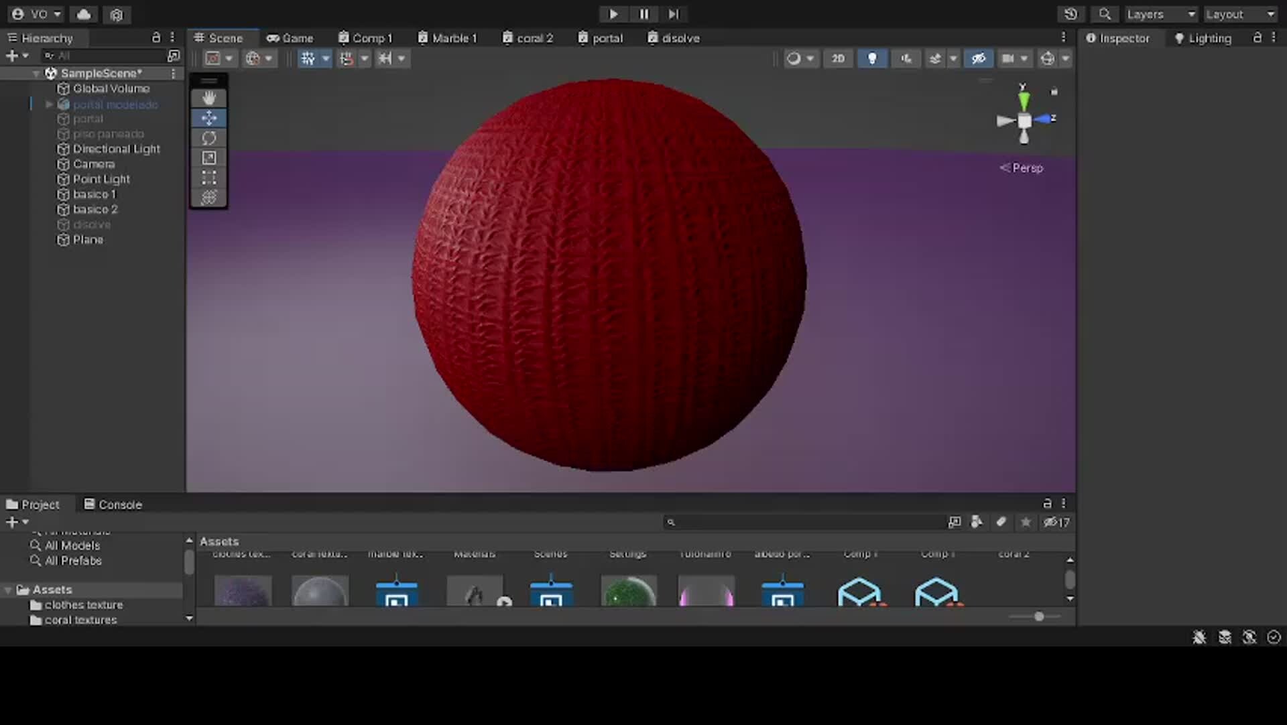Select the Directional Light in the Hierarchy
This screenshot has height=725, width=1287.
[117, 149]
